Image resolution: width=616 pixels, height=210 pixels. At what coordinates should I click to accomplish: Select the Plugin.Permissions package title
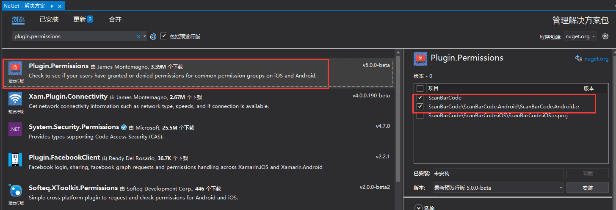point(58,66)
